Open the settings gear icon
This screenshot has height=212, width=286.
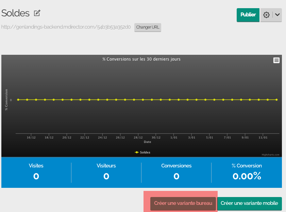click(x=266, y=15)
